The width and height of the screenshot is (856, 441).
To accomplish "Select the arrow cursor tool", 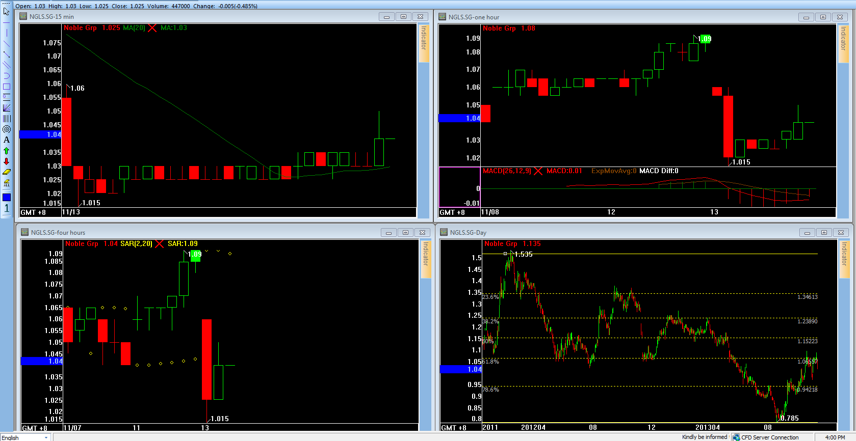I will click(x=6, y=11).
